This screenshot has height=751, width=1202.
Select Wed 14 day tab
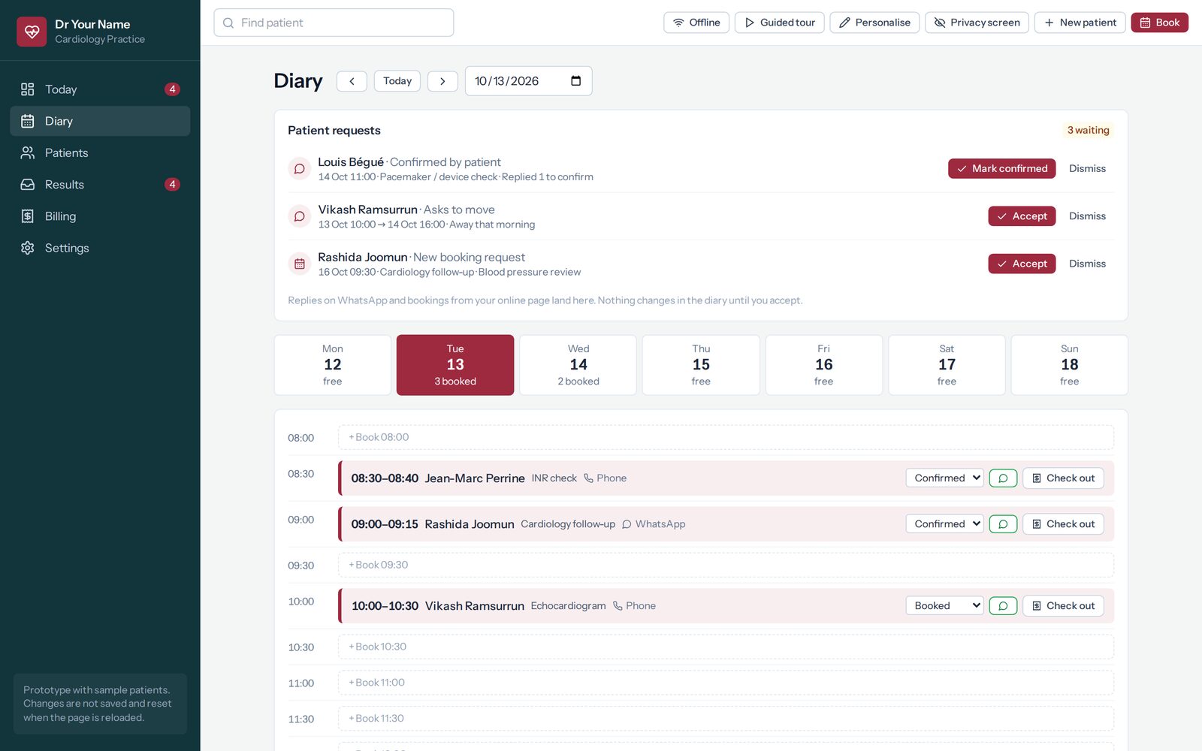click(578, 365)
